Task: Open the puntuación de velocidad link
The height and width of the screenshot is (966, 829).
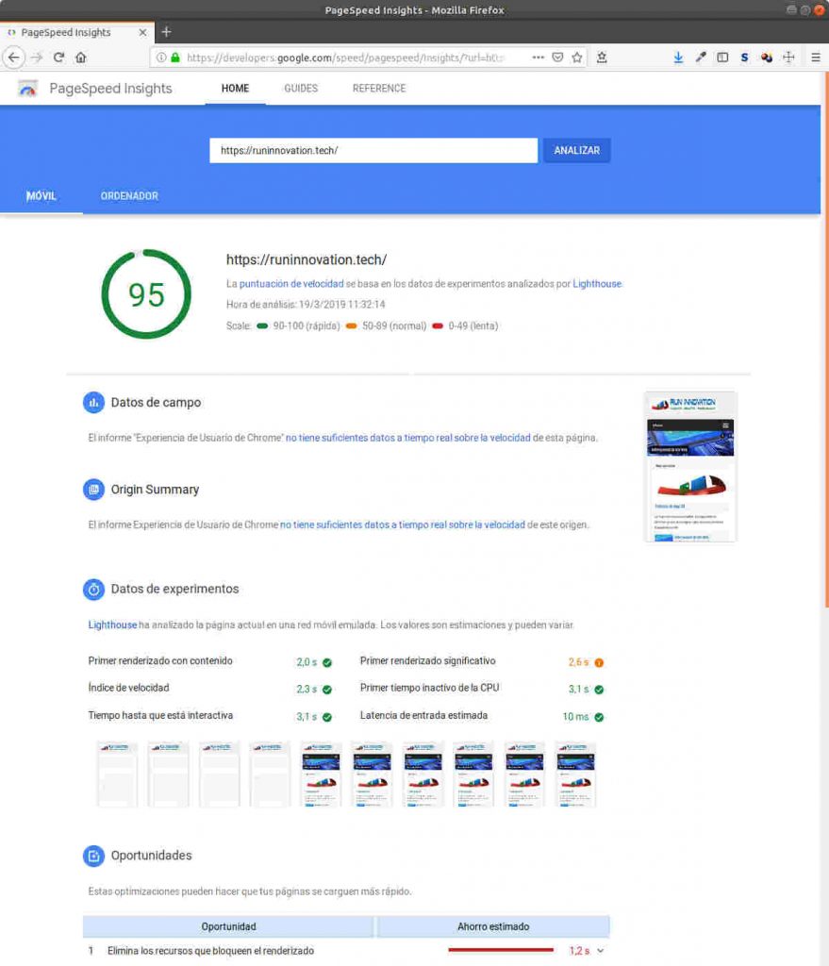Action: tap(291, 284)
